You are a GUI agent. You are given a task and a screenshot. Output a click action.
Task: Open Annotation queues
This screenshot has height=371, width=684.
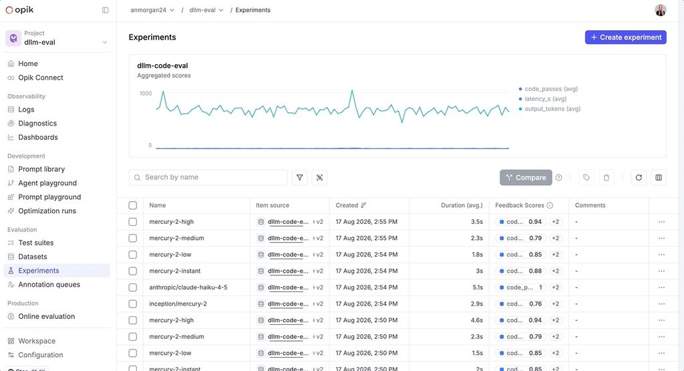(x=57, y=285)
